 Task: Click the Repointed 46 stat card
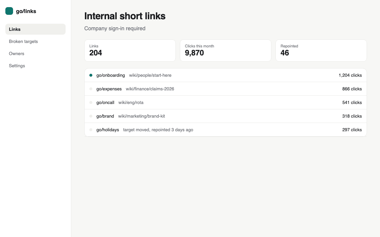coord(321,50)
